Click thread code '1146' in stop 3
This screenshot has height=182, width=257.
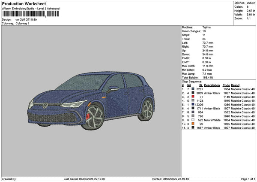pyautogui.click(x=227, y=97)
